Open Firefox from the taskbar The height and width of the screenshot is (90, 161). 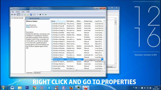click(x=71, y=88)
